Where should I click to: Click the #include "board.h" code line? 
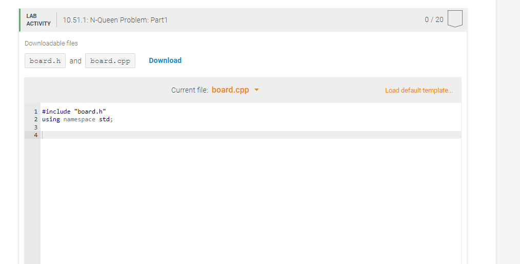click(x=74, y=112)
